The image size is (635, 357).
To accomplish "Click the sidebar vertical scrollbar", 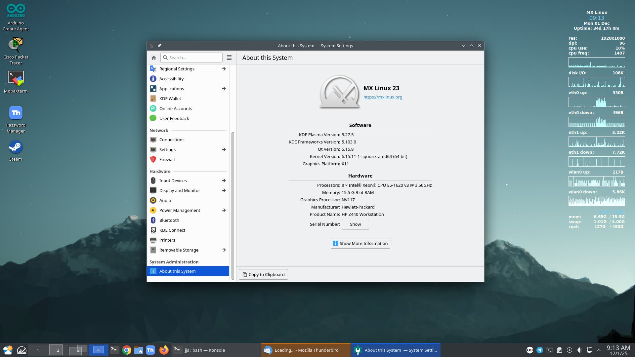I will coord(233,205).
